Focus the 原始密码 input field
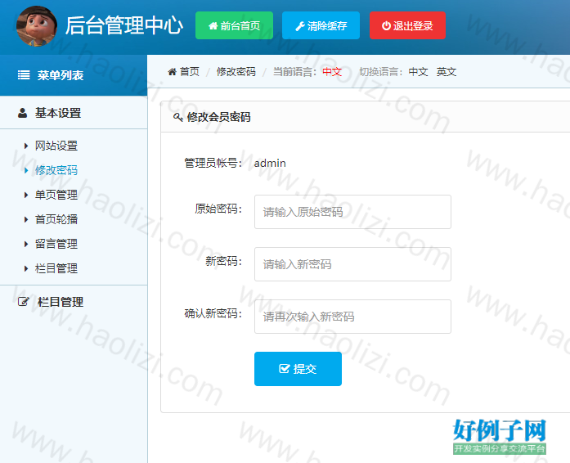Screen dimensions: 570x463 (x=352, y=212)
